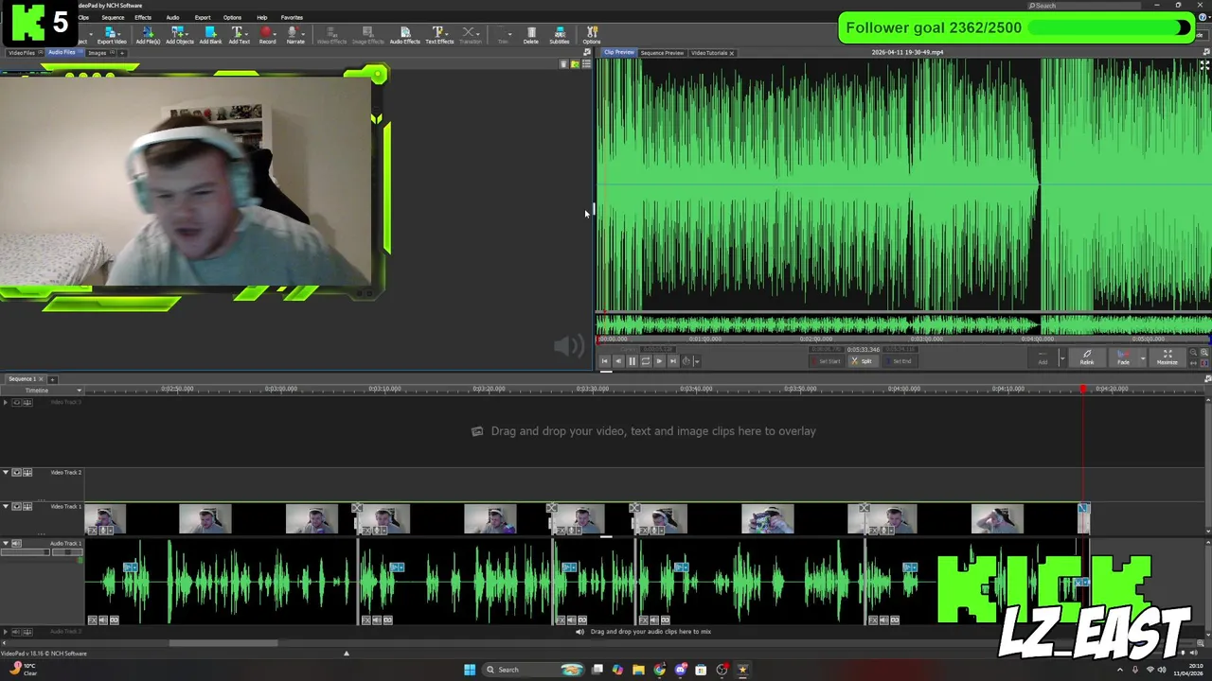Click the Split scissors button
Viewport: 1212px width, 681px height.
[863, 361]
